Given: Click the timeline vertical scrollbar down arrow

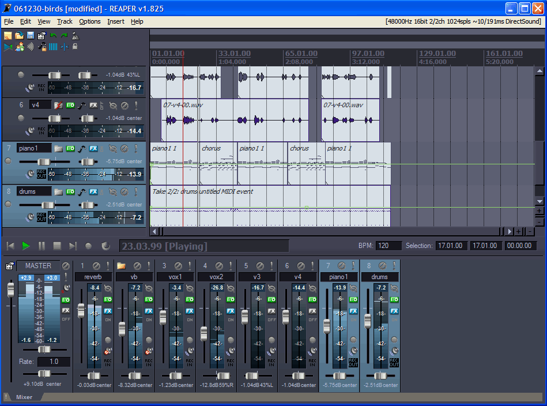Looking at the screenshot, I should pyautogui.click(x=540, y=201).
